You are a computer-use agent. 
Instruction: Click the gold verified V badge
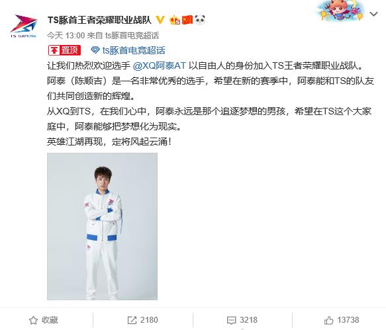[x=160, y=20]
